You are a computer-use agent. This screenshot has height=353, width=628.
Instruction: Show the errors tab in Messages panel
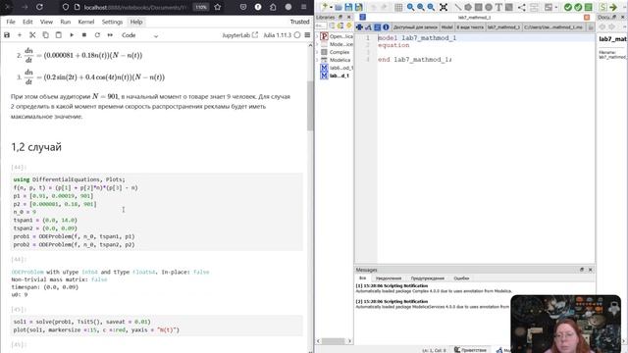(x=461, y=278)
